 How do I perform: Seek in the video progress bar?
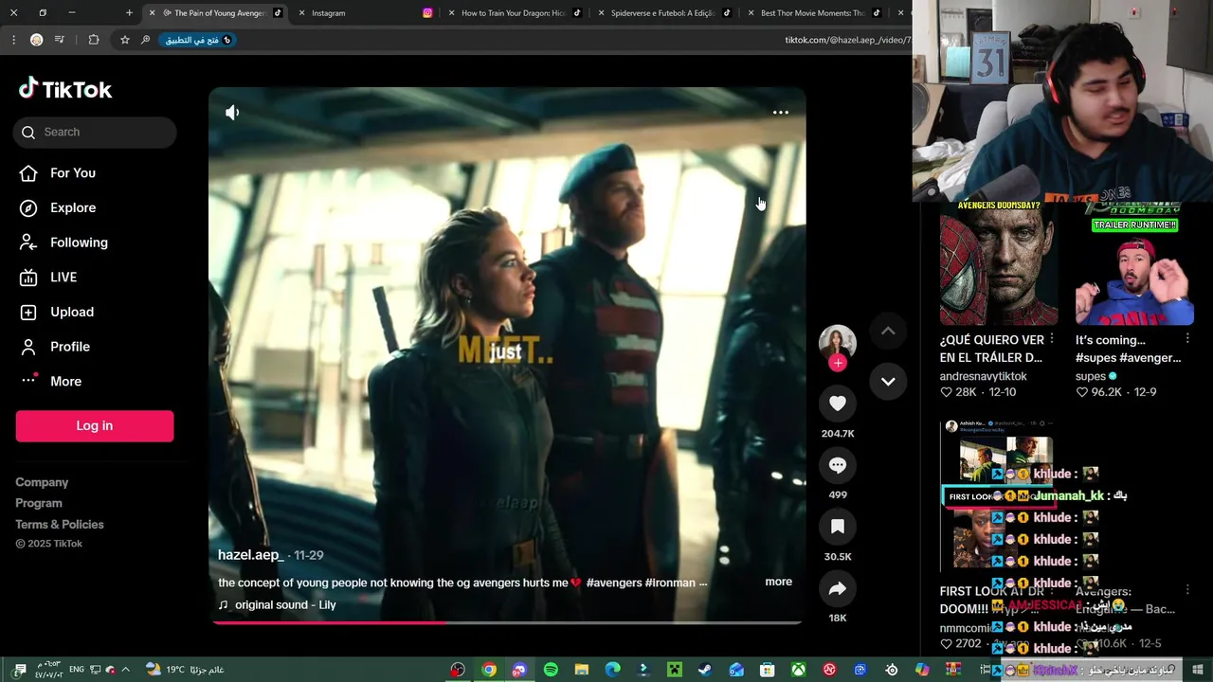coord(507,622)
